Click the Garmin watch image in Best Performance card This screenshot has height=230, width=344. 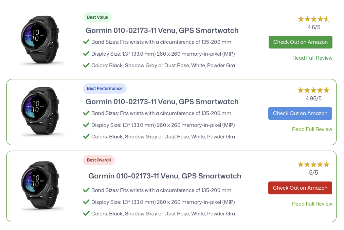[40, 111]
